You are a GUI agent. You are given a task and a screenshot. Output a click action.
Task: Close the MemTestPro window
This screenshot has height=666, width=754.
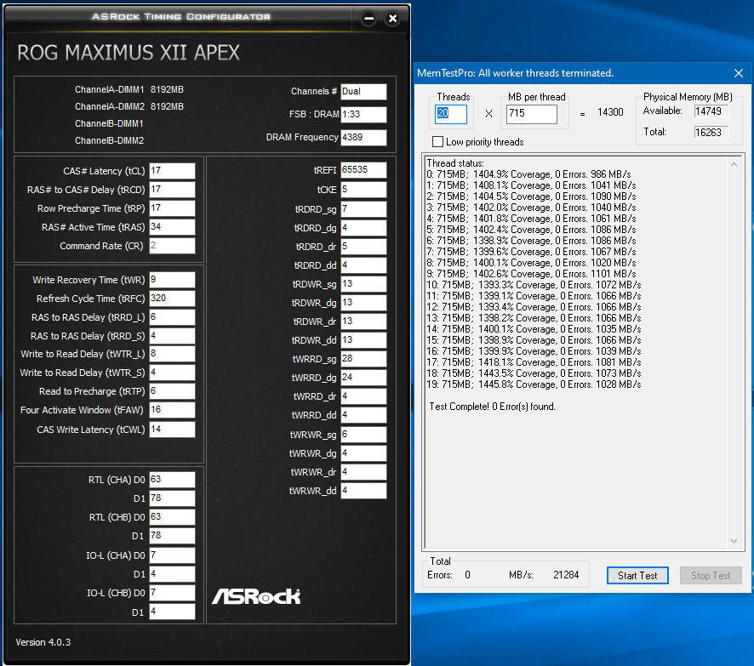pyautogui.click(x=738, y=73)
